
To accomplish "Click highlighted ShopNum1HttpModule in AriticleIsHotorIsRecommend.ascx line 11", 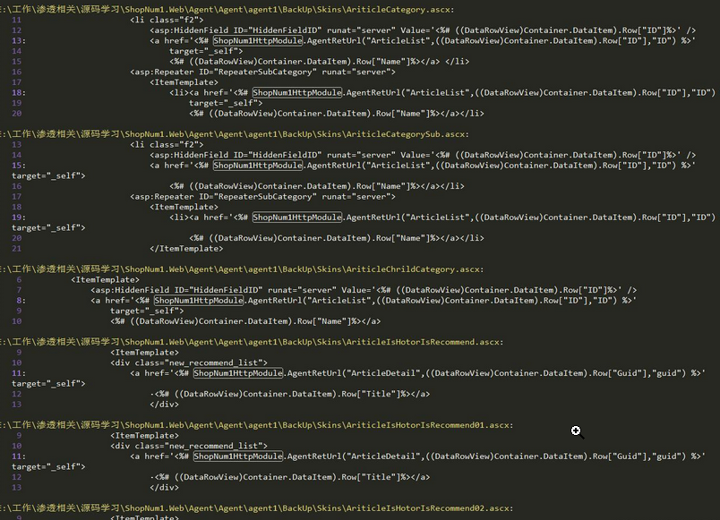I will 238,373.
